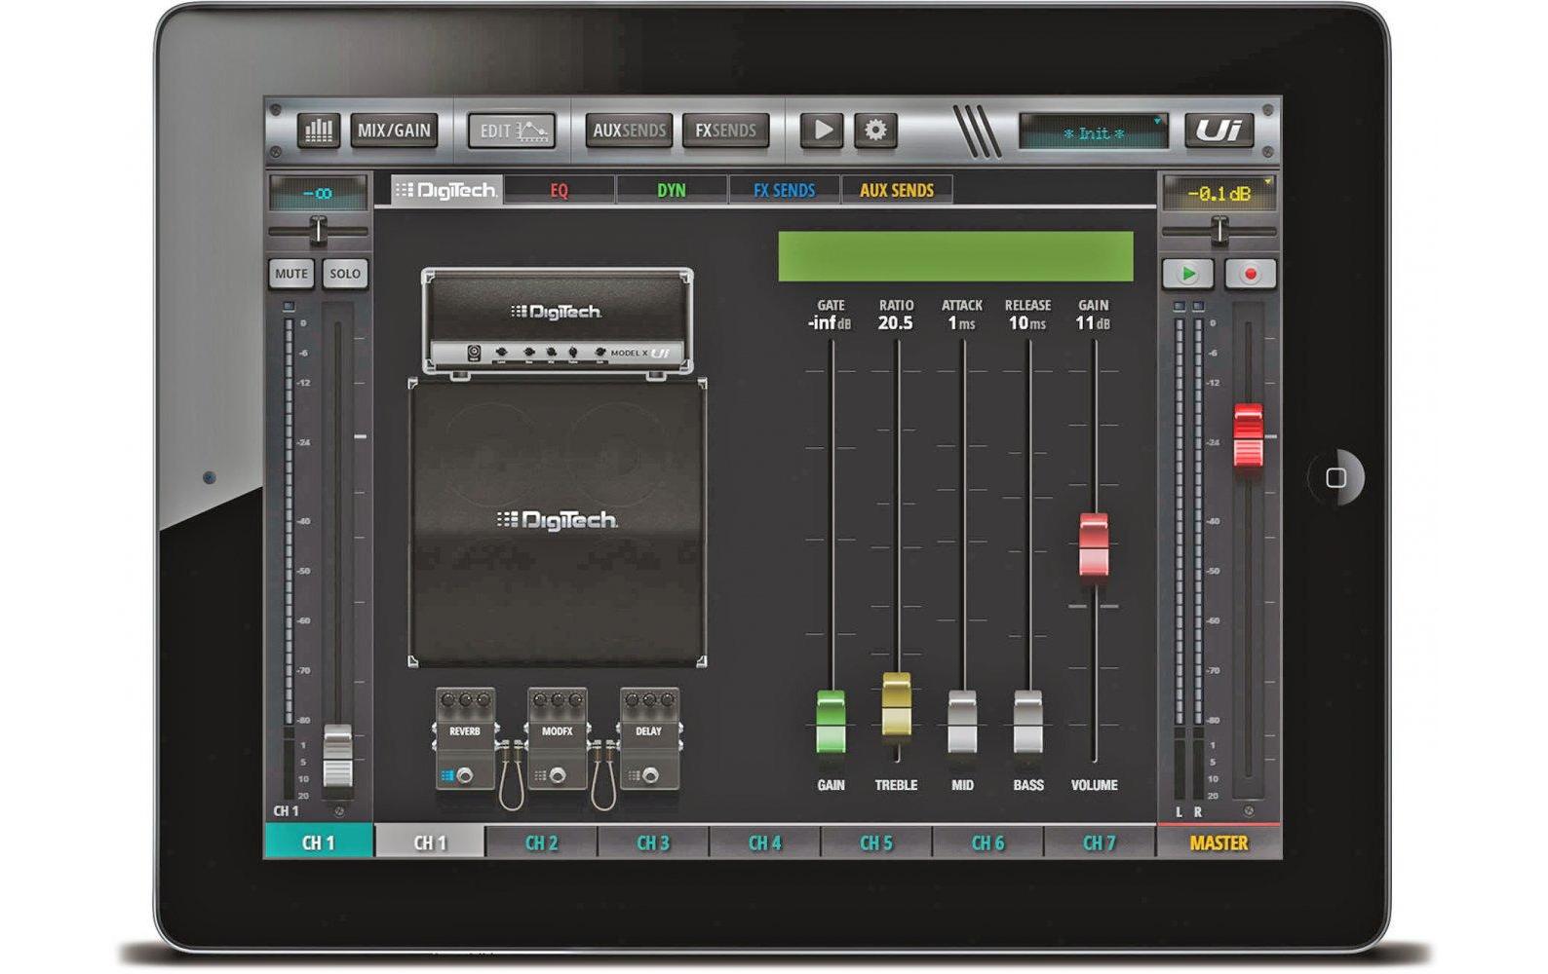Viewport: 1548px width, 974px height.
Task: Solo channel 1
Action: tap(345, 274)
